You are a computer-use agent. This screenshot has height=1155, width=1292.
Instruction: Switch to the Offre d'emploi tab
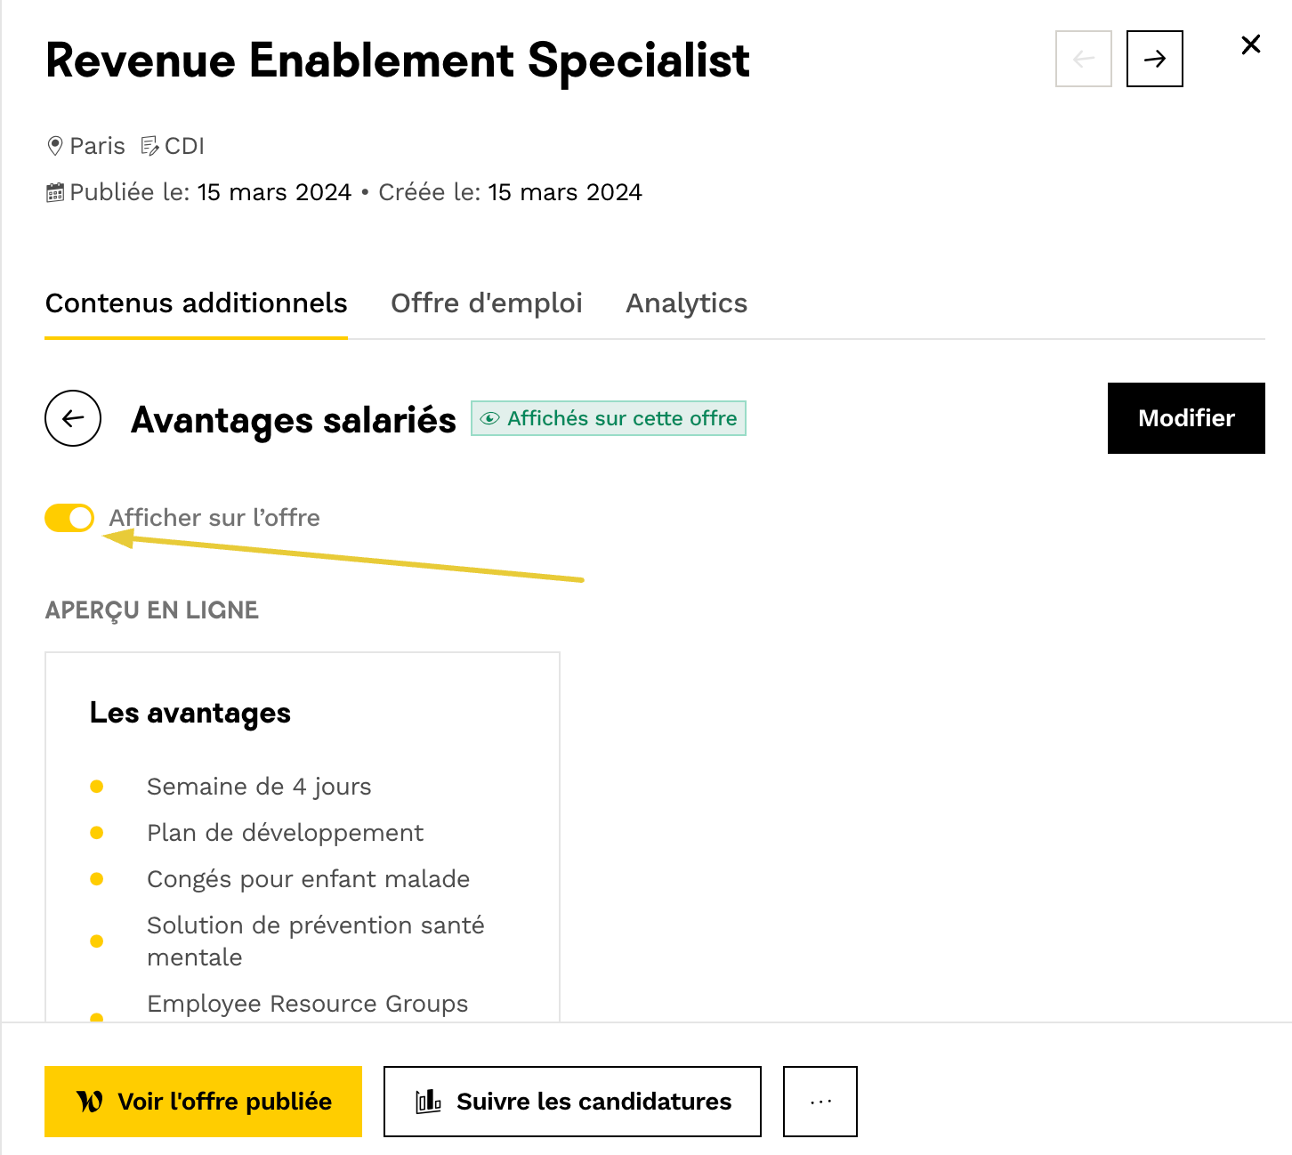[x=486, y=303]
